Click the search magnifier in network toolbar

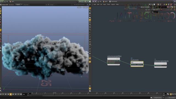click(175, 4)
